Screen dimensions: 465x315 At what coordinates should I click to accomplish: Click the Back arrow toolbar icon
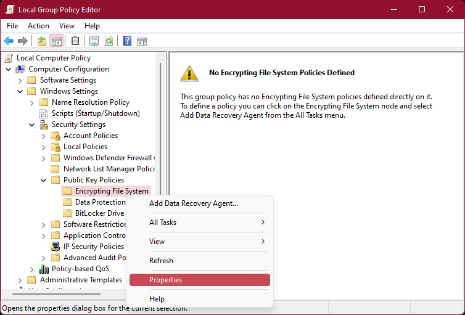coord(9,41)
